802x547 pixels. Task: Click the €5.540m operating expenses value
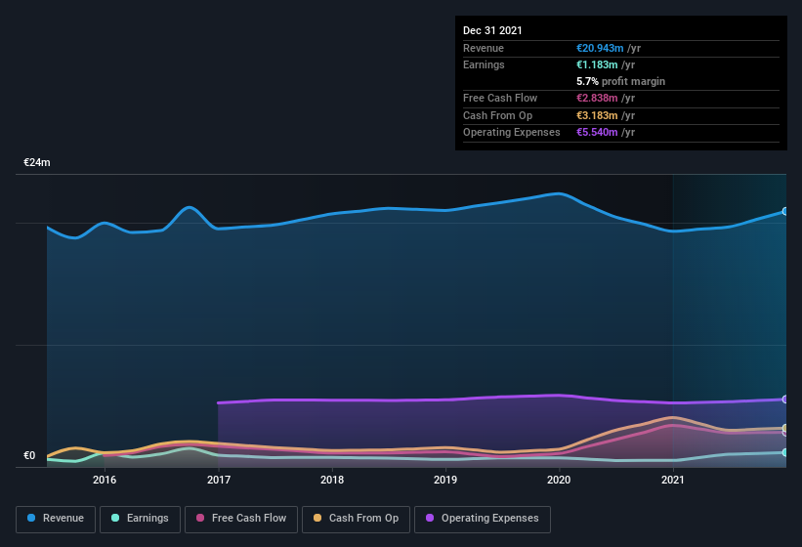click(x=597, y=132)
